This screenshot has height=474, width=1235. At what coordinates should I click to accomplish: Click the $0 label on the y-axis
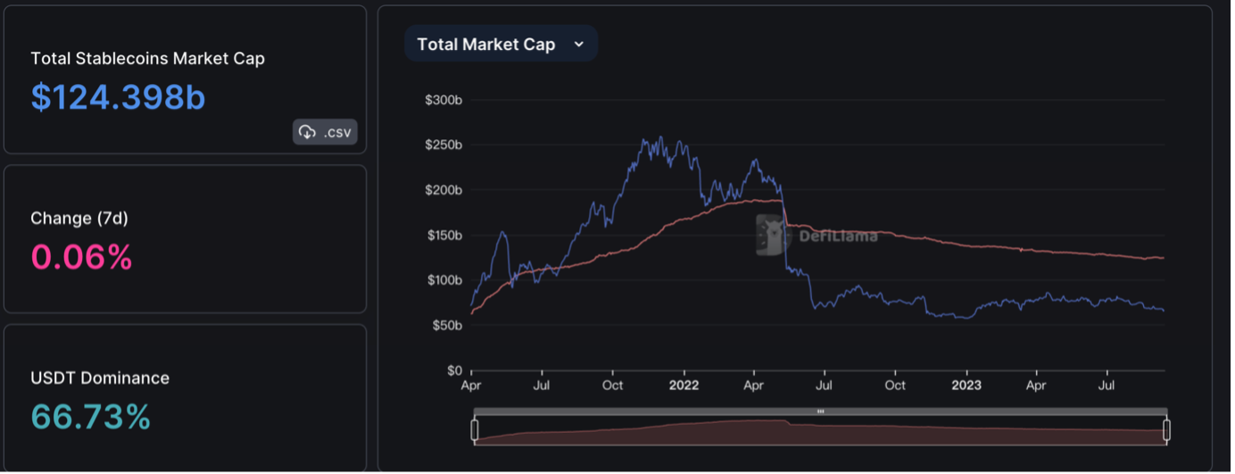[x=453, y=370]
